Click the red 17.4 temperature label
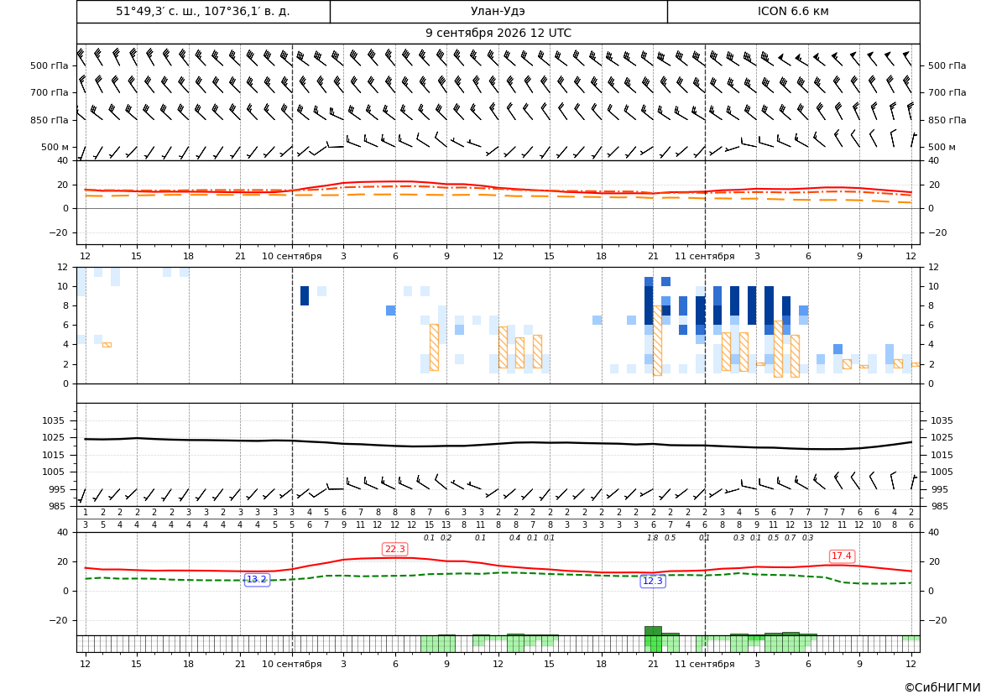This screenshot has height=694, width=981. click(x=842, y=556)
